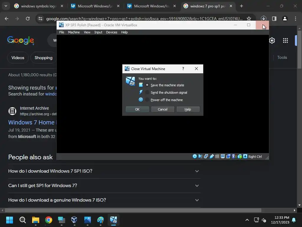Open VirtualBox View menu
This screenshot has height=227, width=302.
point(87,32)
